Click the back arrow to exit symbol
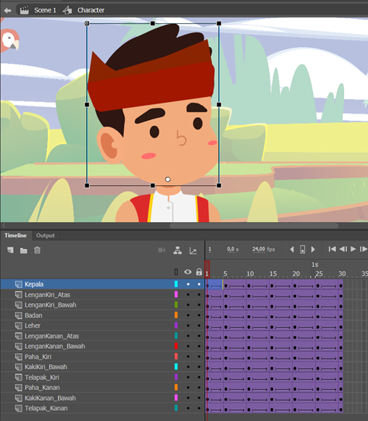The height and width of the screenshot is (421, 368). [x=7, y=10]
